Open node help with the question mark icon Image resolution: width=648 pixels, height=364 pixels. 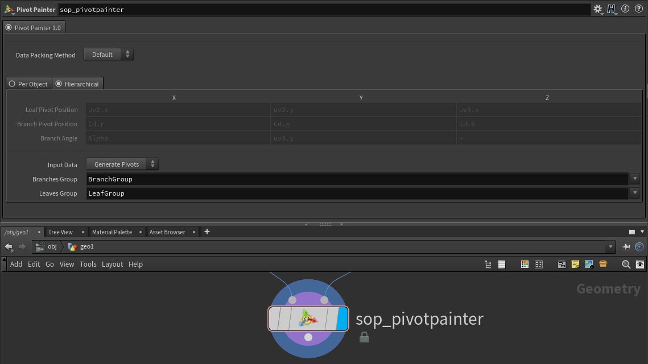[638, 9]
